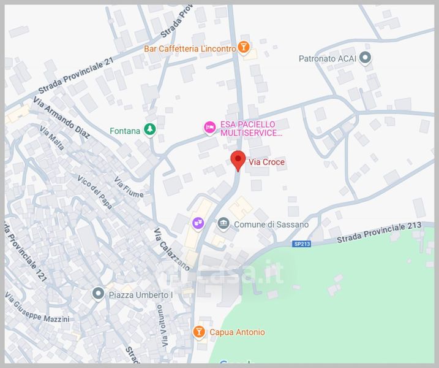Open the ESA PACIELLO MULTISERVICE label

click(251, 128)
